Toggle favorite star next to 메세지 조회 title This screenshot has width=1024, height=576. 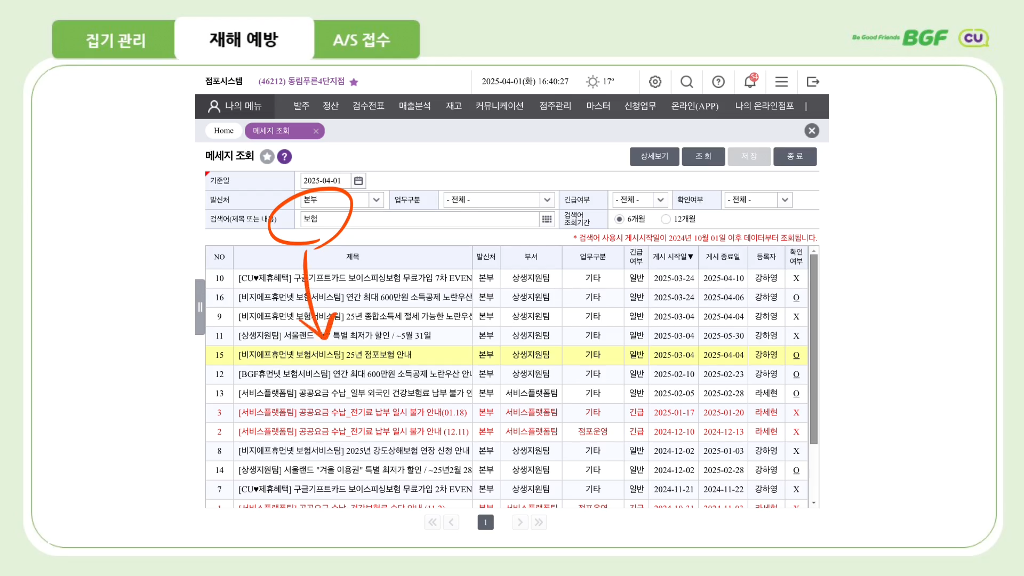click(267, 157)
